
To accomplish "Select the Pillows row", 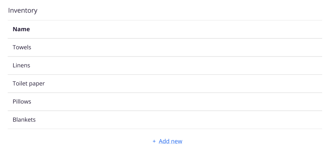I will pos(165,102).
